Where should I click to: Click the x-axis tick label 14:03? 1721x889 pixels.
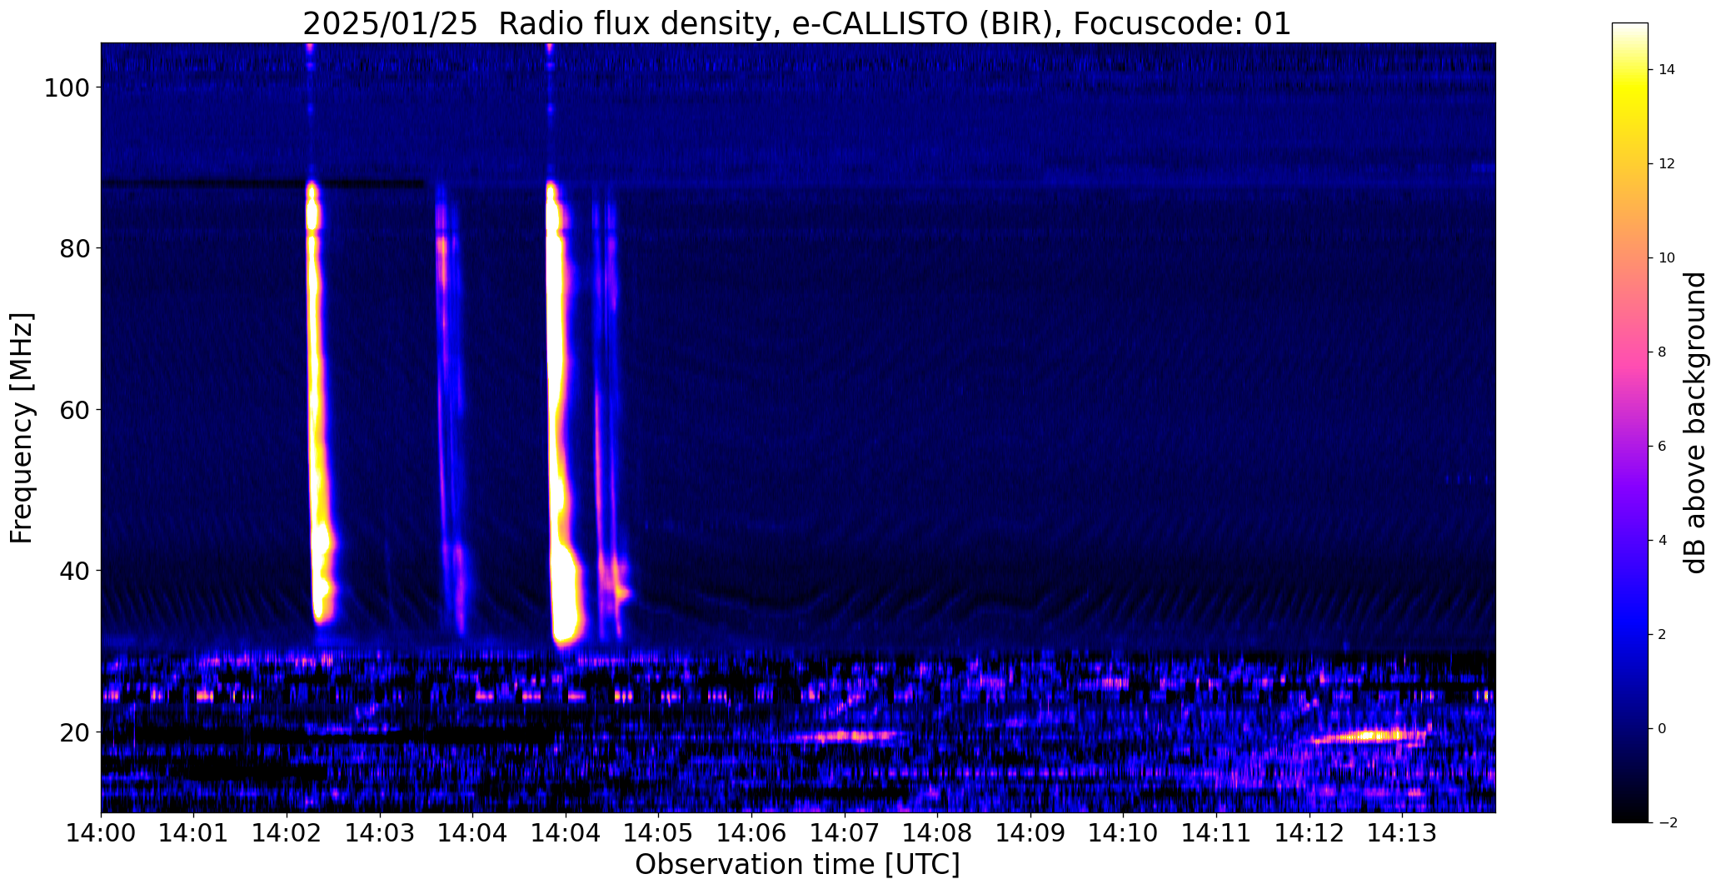pyautogui.click(x=380, y=833)
